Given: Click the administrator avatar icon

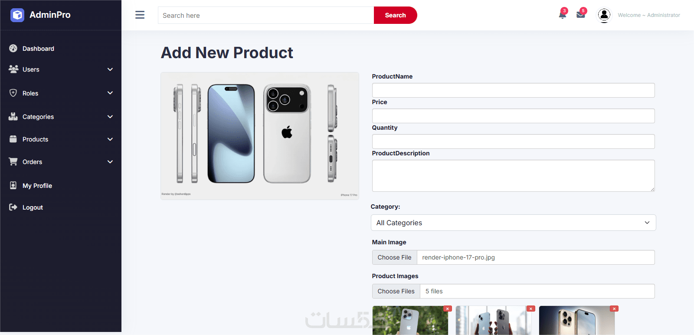Looking at the screenshot, I should click(x=604, y=15).
